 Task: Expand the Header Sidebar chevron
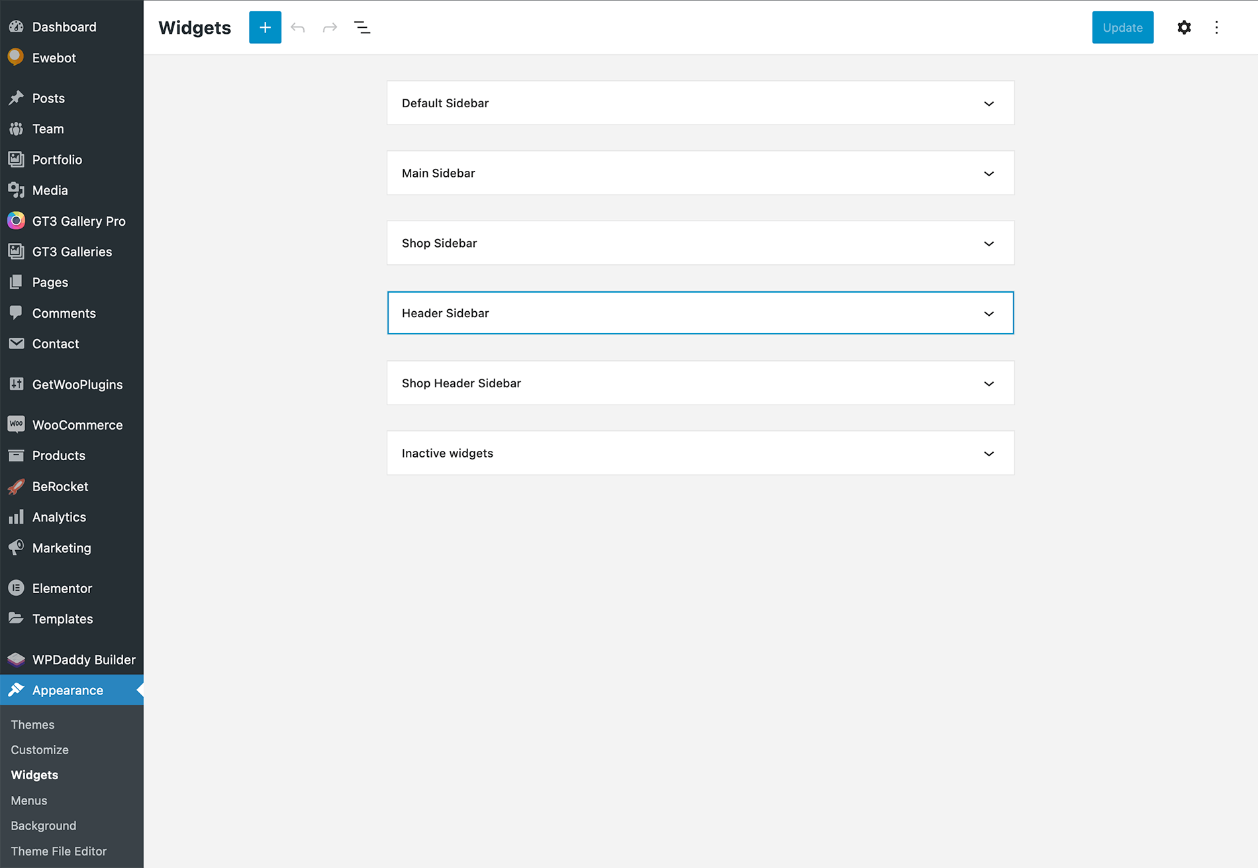pos(989,313)
